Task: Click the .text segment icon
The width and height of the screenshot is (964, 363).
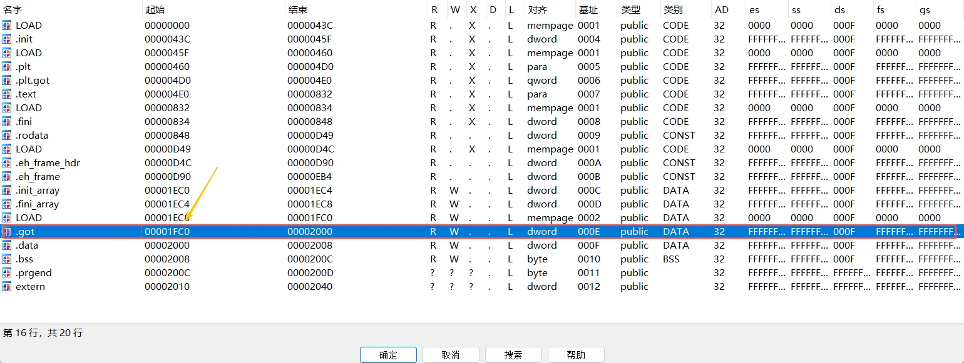Action: (7, 94)
